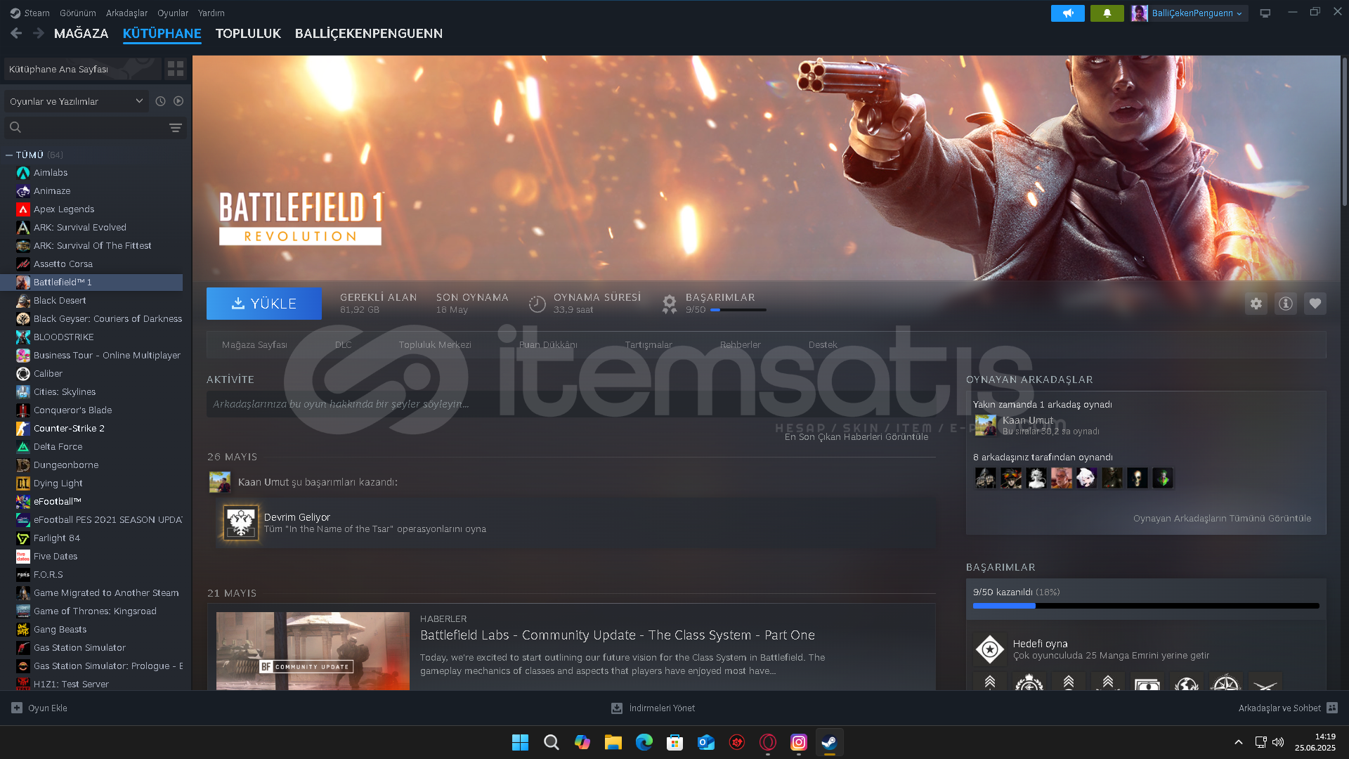Click İndirmeleri Yönet
This screenshot has height=759, width=1349.
(x=662, y=708)
